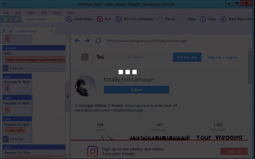Click the profile name totally.not.carnage
Image resolution: width=255 pixels, height=159 pixels.
(128, 79)
